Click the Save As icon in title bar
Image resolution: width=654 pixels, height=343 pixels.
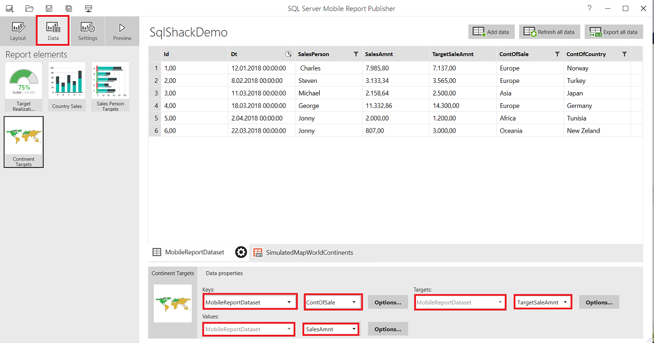pyautogui.click(x=69, y=8)
